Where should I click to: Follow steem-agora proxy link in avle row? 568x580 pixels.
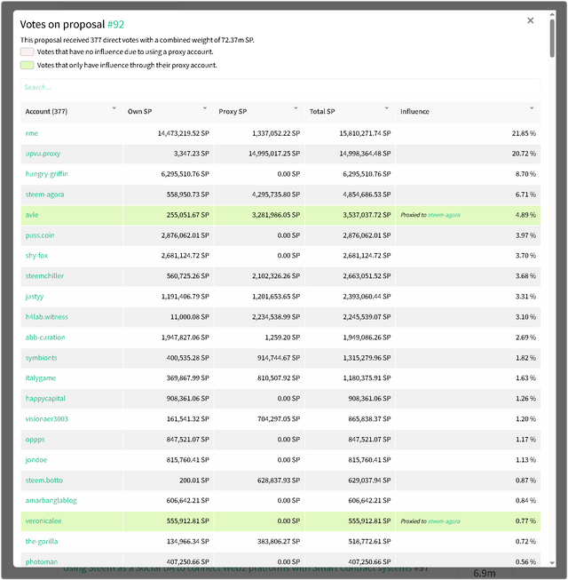444,215
